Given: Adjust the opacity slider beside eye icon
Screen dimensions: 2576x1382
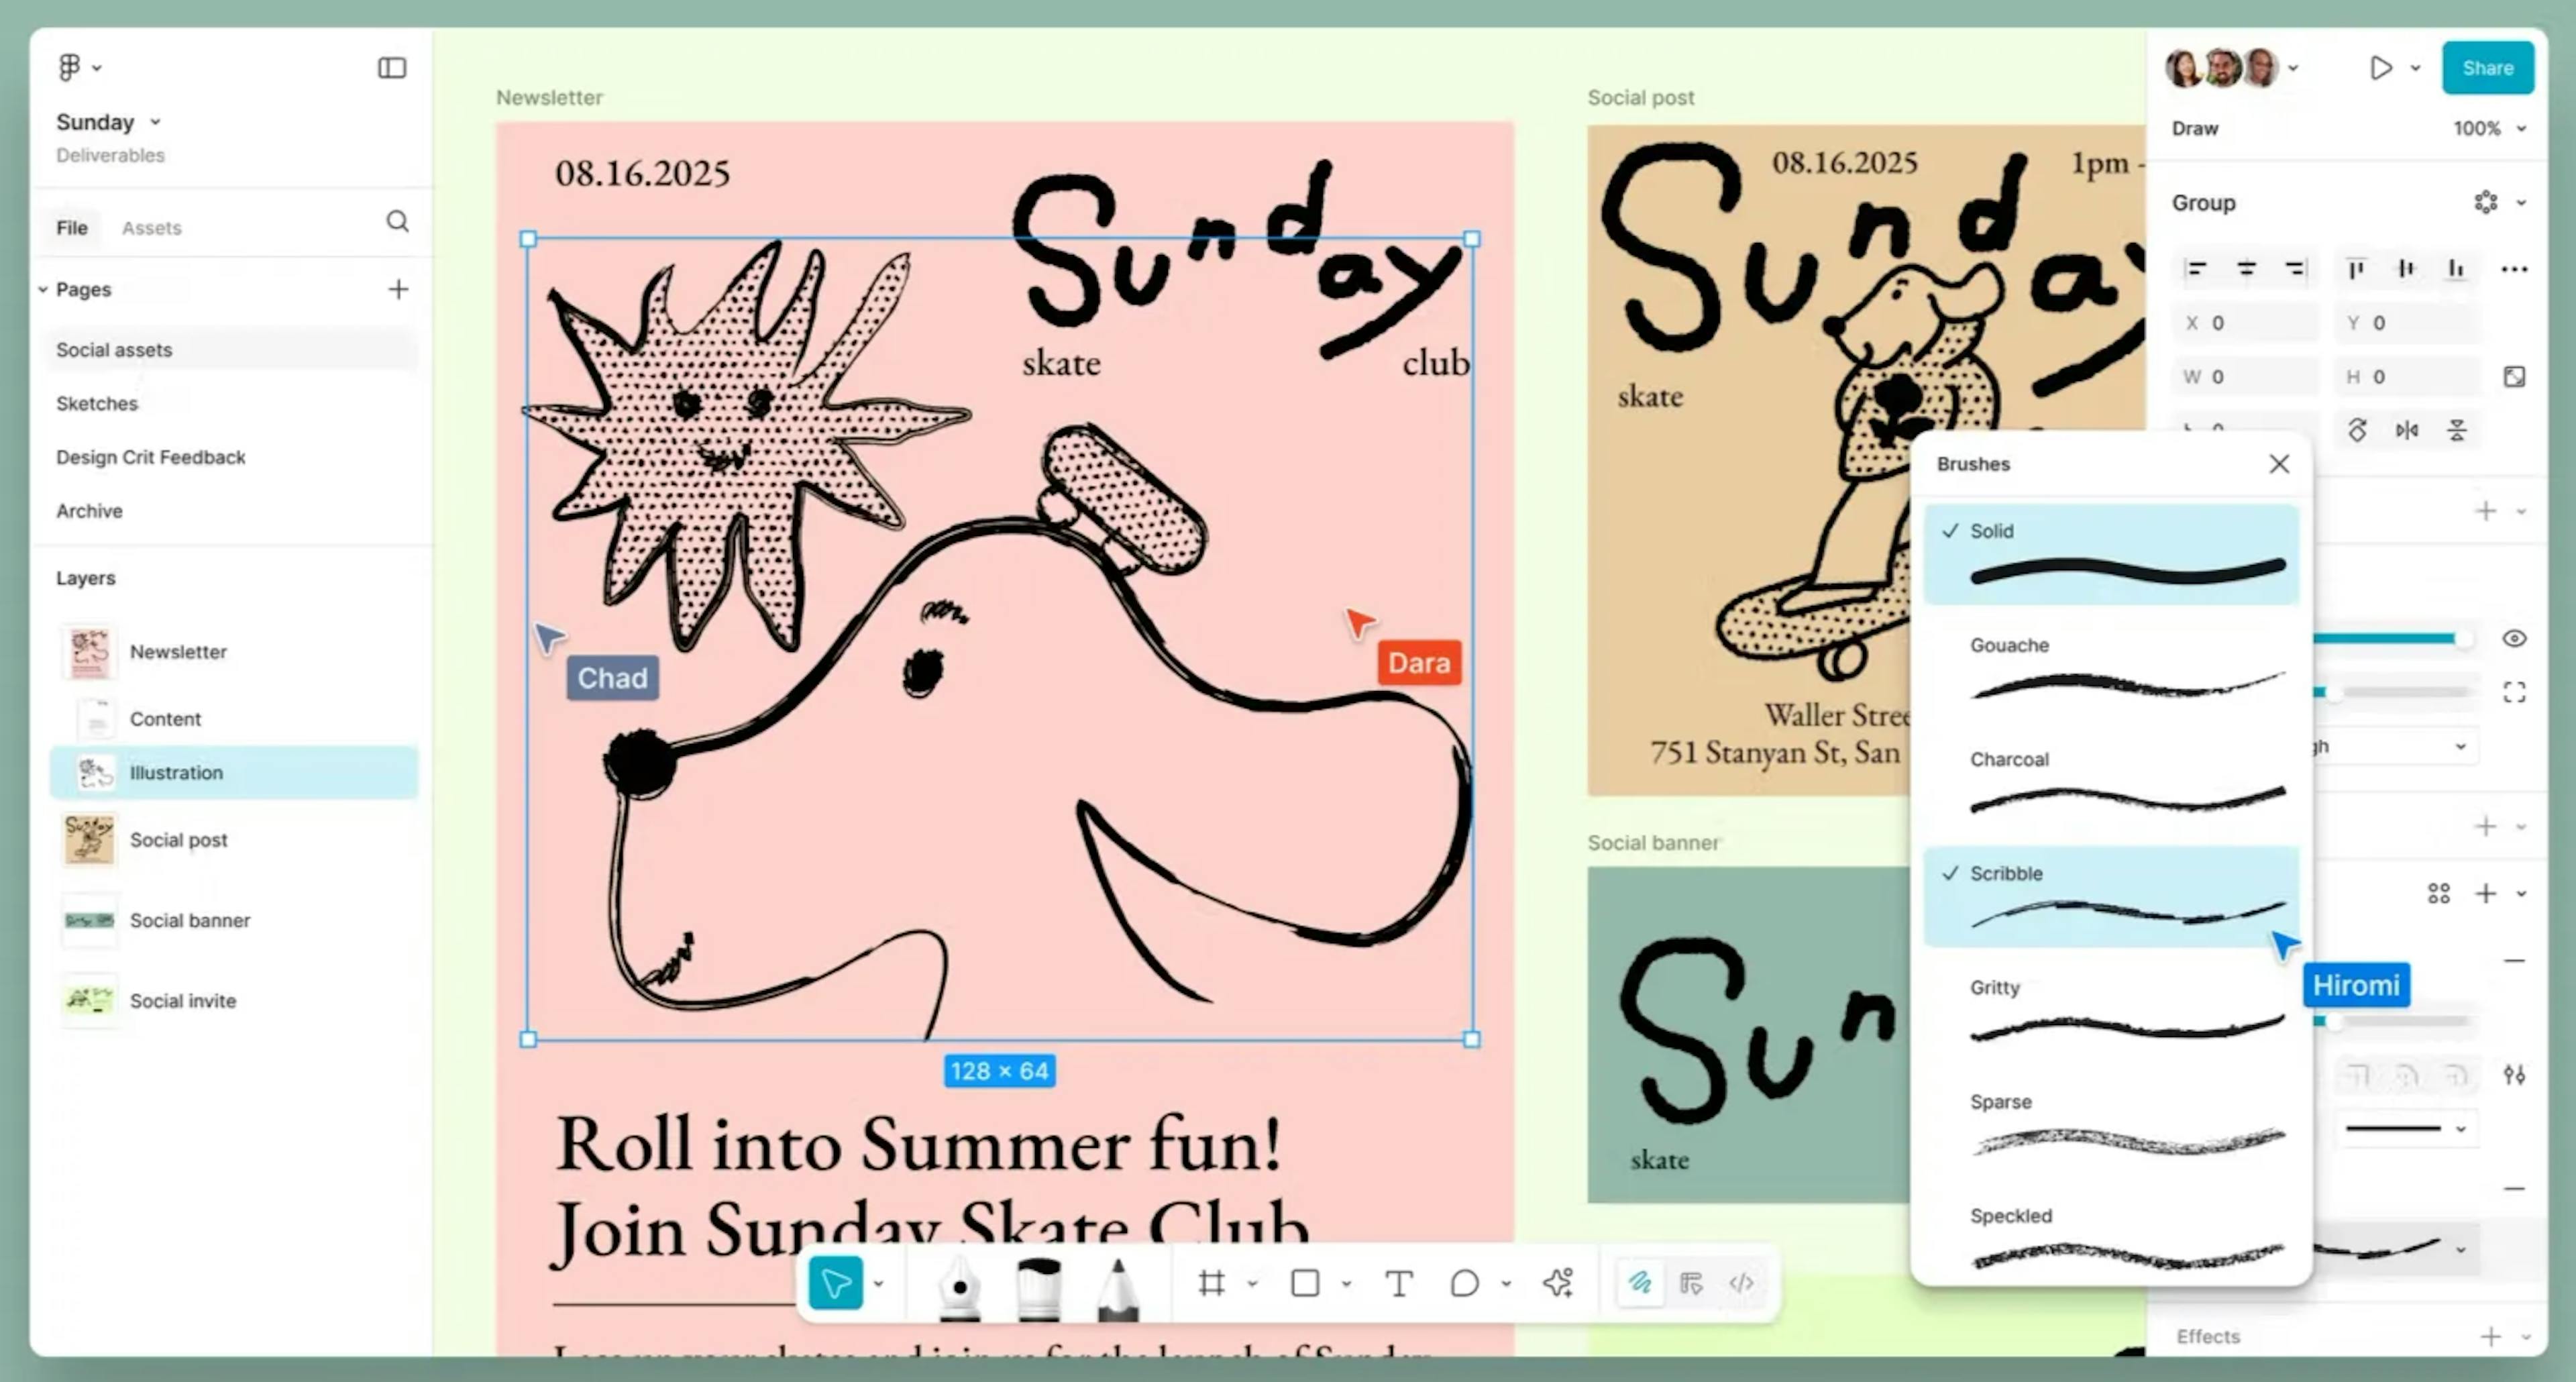Looking at the screenshot, I should [x=2461, y=639].
